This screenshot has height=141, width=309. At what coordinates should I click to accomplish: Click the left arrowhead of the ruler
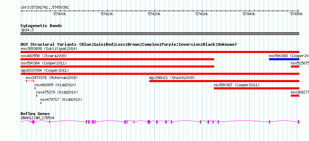(22, 11)
